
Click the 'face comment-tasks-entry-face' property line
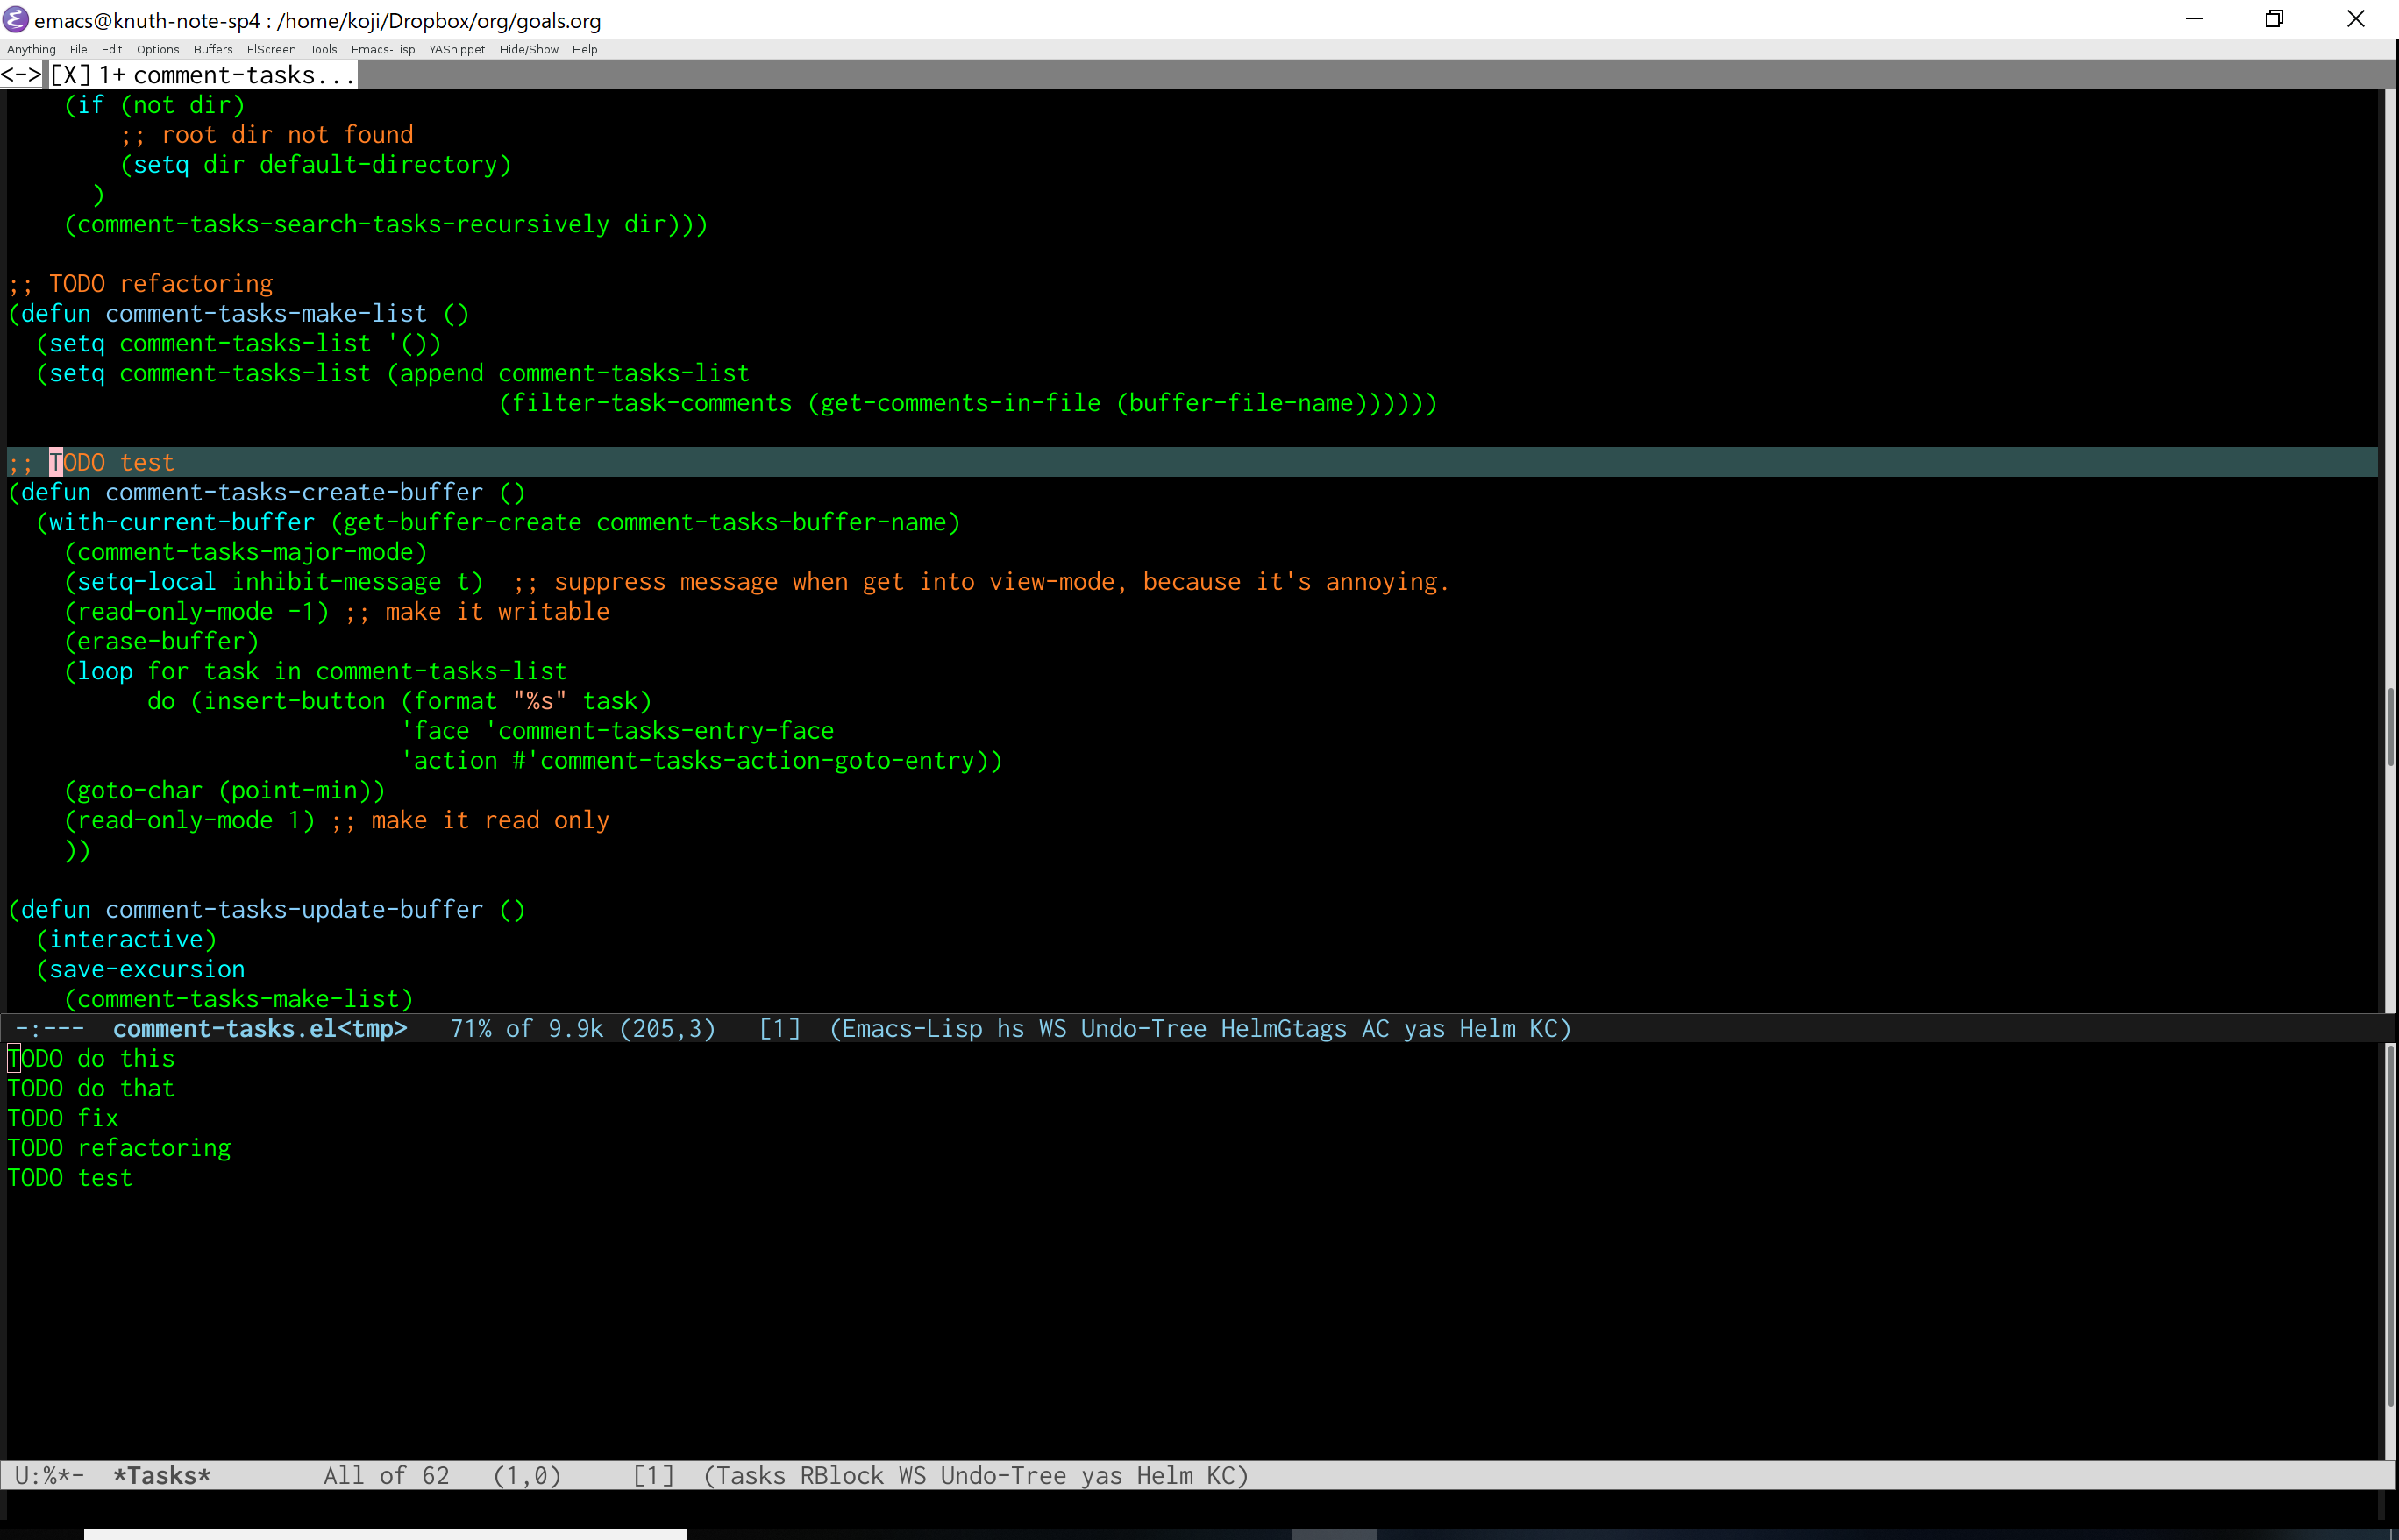point(617,731)
